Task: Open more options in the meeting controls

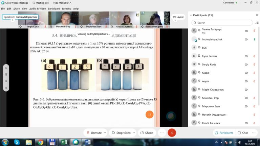Action: coord(162,133)
